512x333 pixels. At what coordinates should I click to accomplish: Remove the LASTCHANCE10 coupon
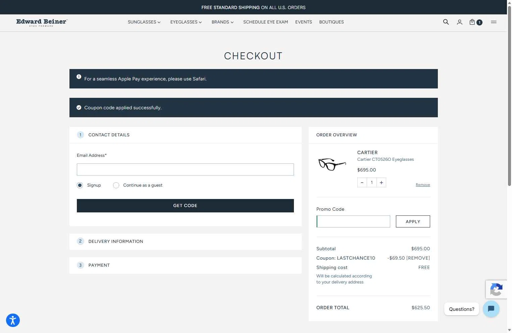click(x=418, y=258)
